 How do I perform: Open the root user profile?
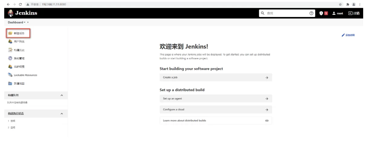coord(337,13)
